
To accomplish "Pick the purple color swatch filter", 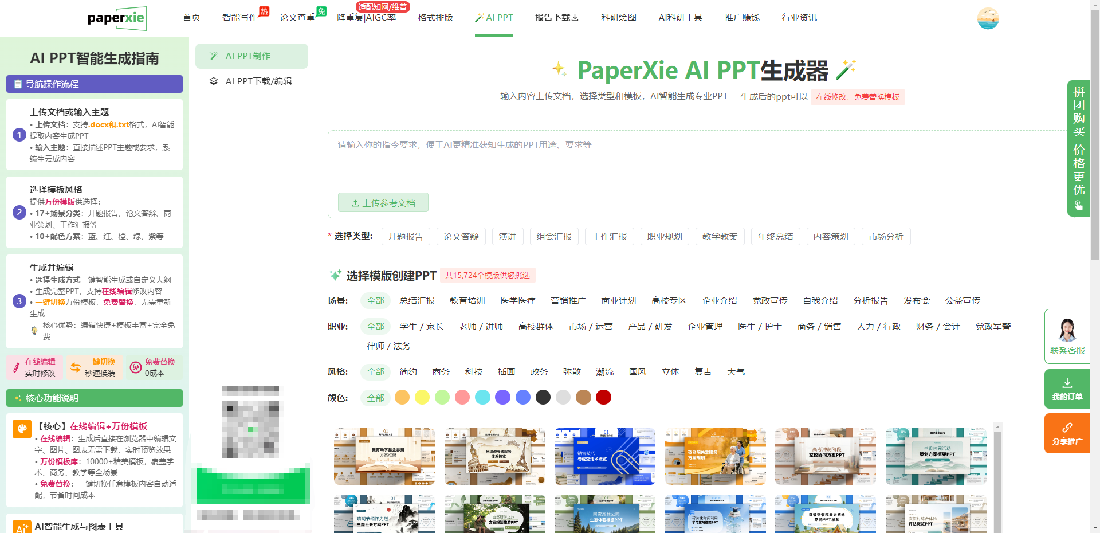I will [502, 398].
